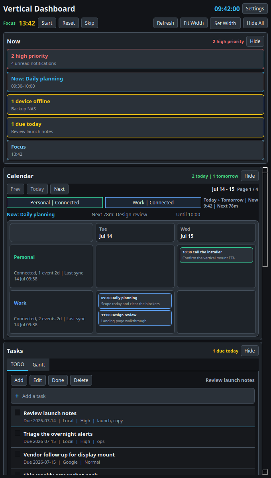Select the 'Review launch notes' task title
Viewport: 271px width, 478px height.
coord(50,413)
